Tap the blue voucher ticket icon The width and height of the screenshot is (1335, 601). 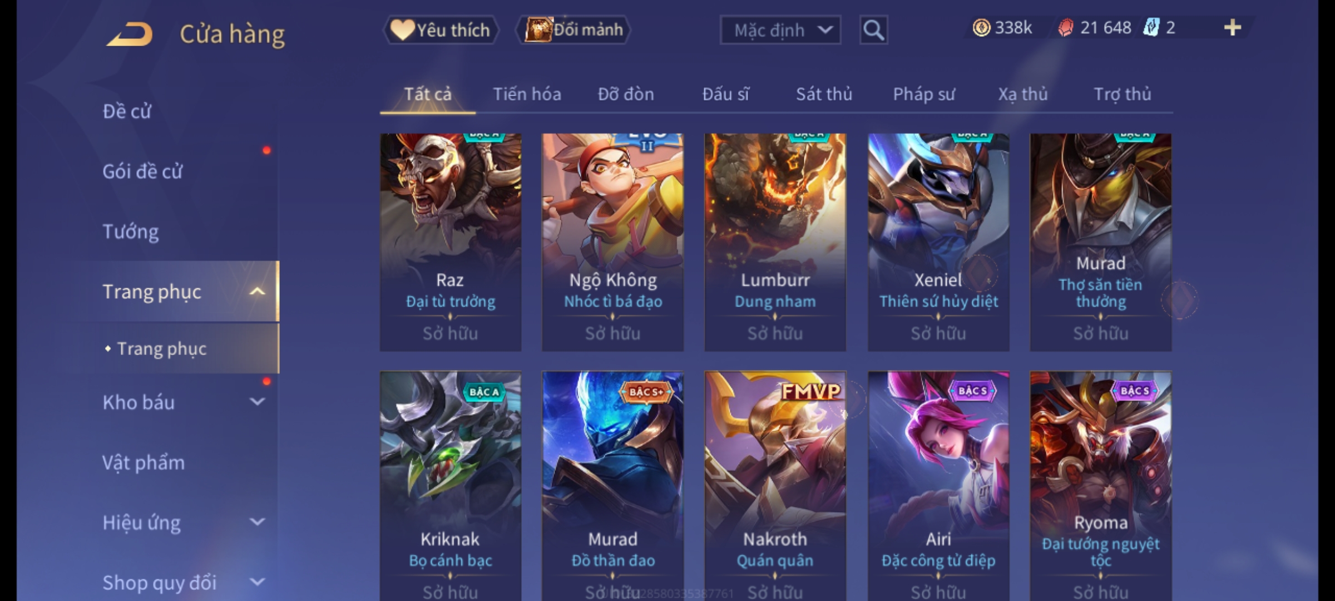click(x=1150, y=28)
